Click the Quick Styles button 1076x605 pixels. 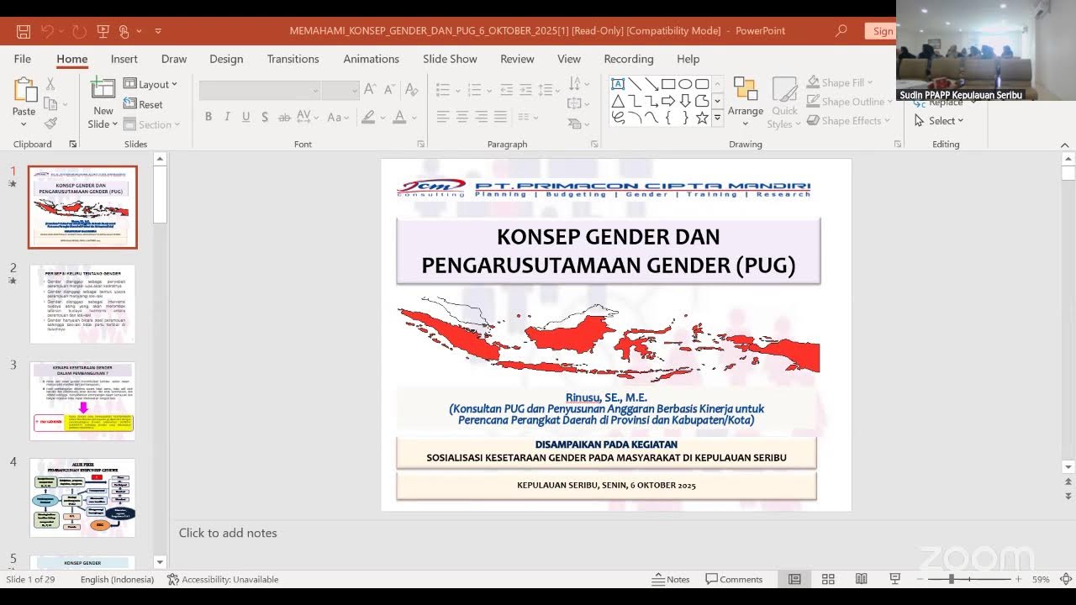pyautogui.click(x=784, y=102)
